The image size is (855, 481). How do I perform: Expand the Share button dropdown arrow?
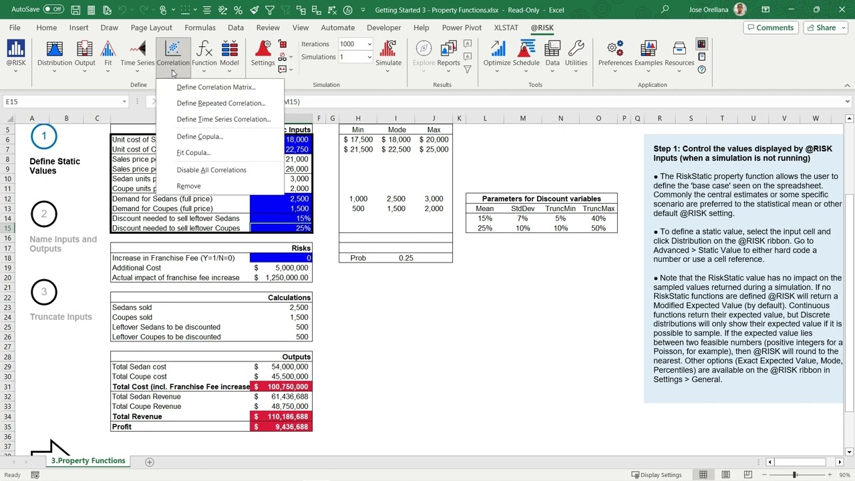(x=843, y=27)
